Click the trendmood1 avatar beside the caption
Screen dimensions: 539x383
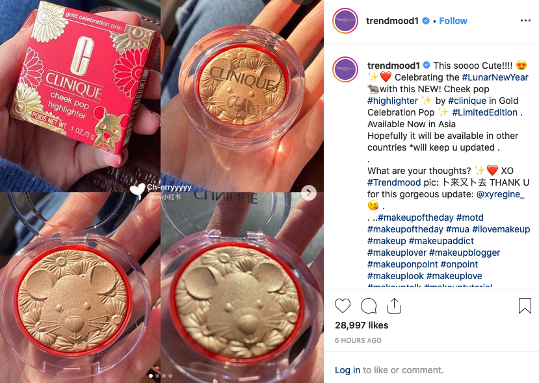tap(345, 69)
